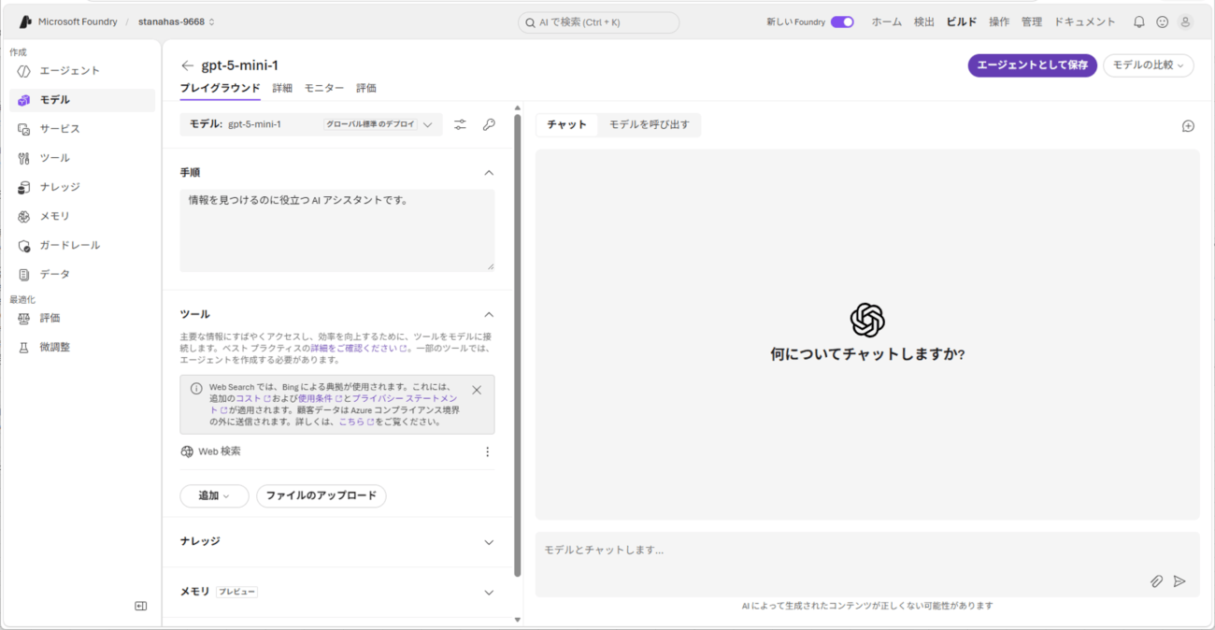Click the エージェントとして保存 button

(x=1032, y=65)
